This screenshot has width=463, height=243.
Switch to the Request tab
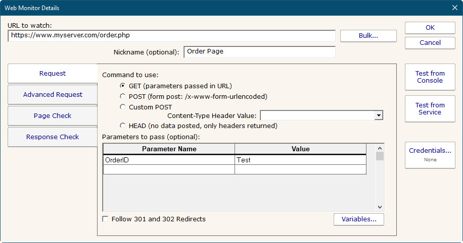coord(53,74)
